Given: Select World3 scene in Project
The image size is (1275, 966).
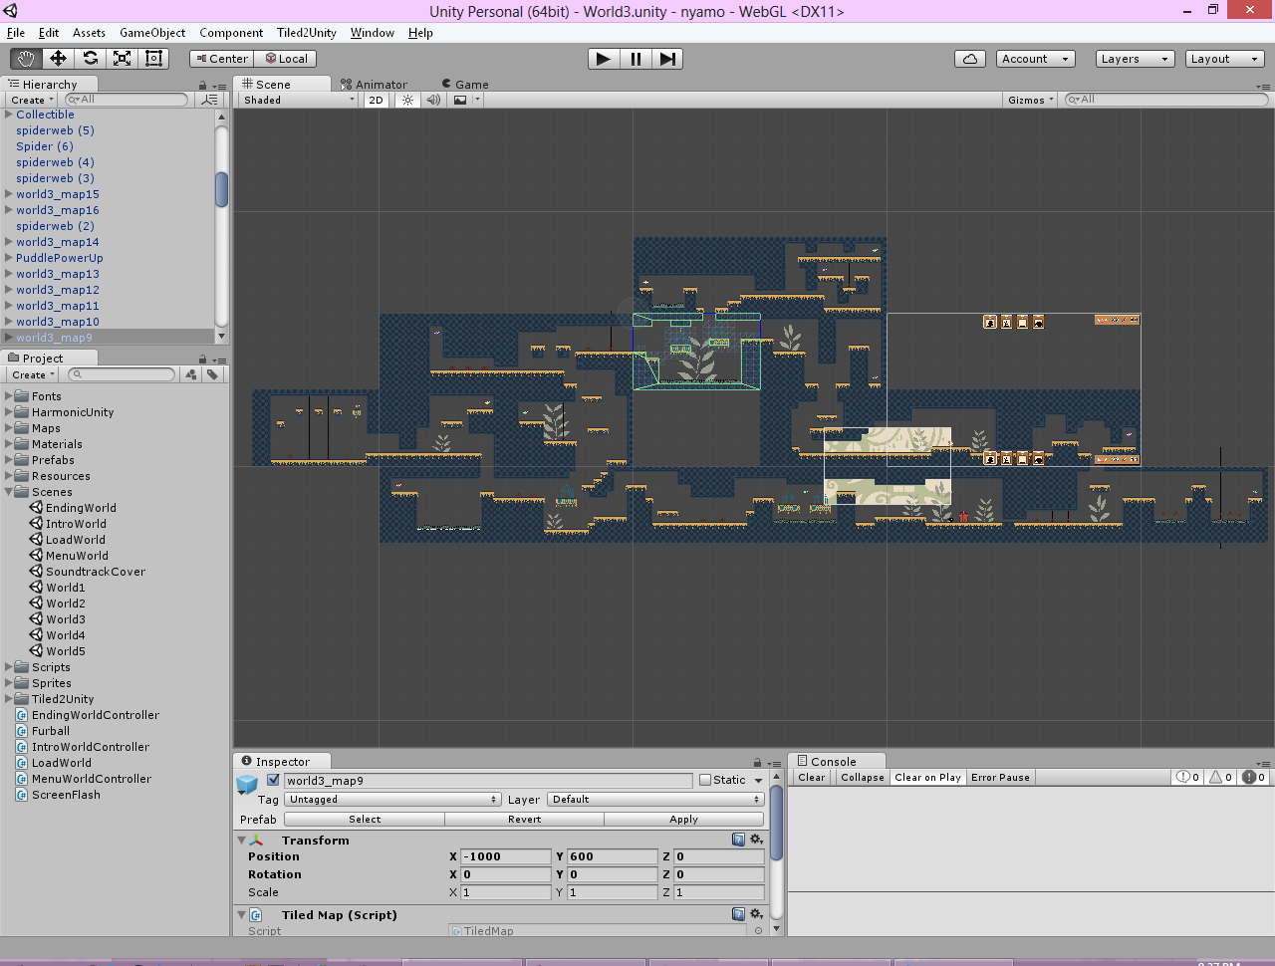Looking at the screenshot, I should 66,619.
